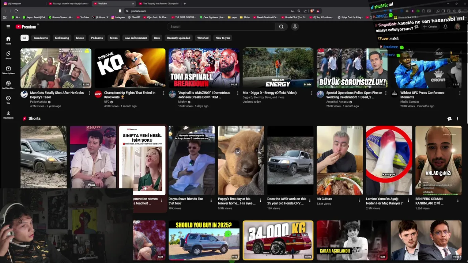Viewport: 468px width, 263px height.
Task: Select the Takedowns filter chip
Action: [41, 38]
